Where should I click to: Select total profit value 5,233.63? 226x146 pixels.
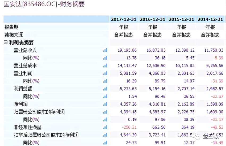(x=128, y=89)
